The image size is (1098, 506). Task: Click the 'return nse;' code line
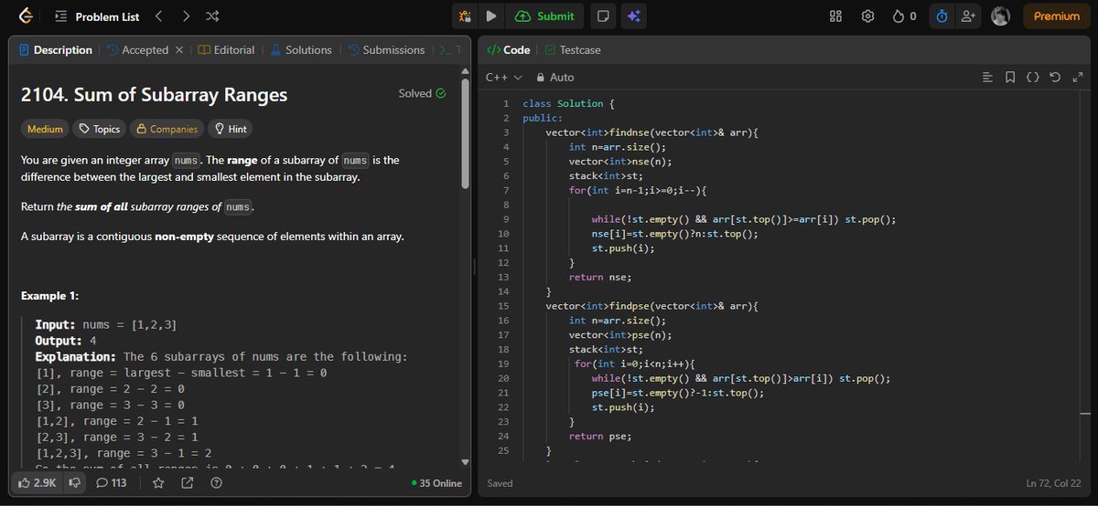point(600,277)
